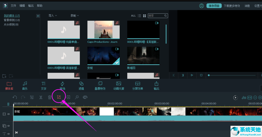Open the 滤镜 filters panel
The height and width of the screenshot is (137, 262).
coord(81,85)
